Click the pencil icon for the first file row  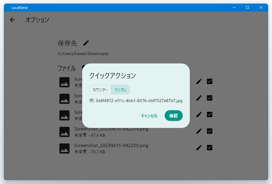click(x=199, y=81)
